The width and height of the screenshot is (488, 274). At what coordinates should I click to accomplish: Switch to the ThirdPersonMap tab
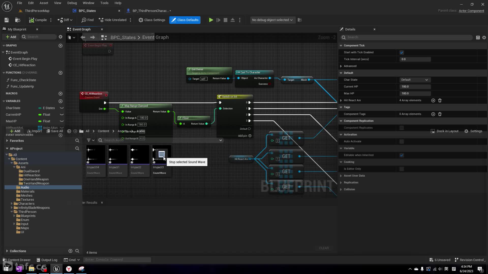(37, 11)
